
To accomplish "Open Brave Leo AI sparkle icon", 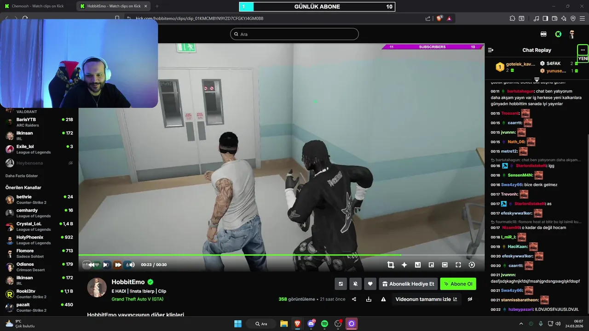I will coord(564,18).
